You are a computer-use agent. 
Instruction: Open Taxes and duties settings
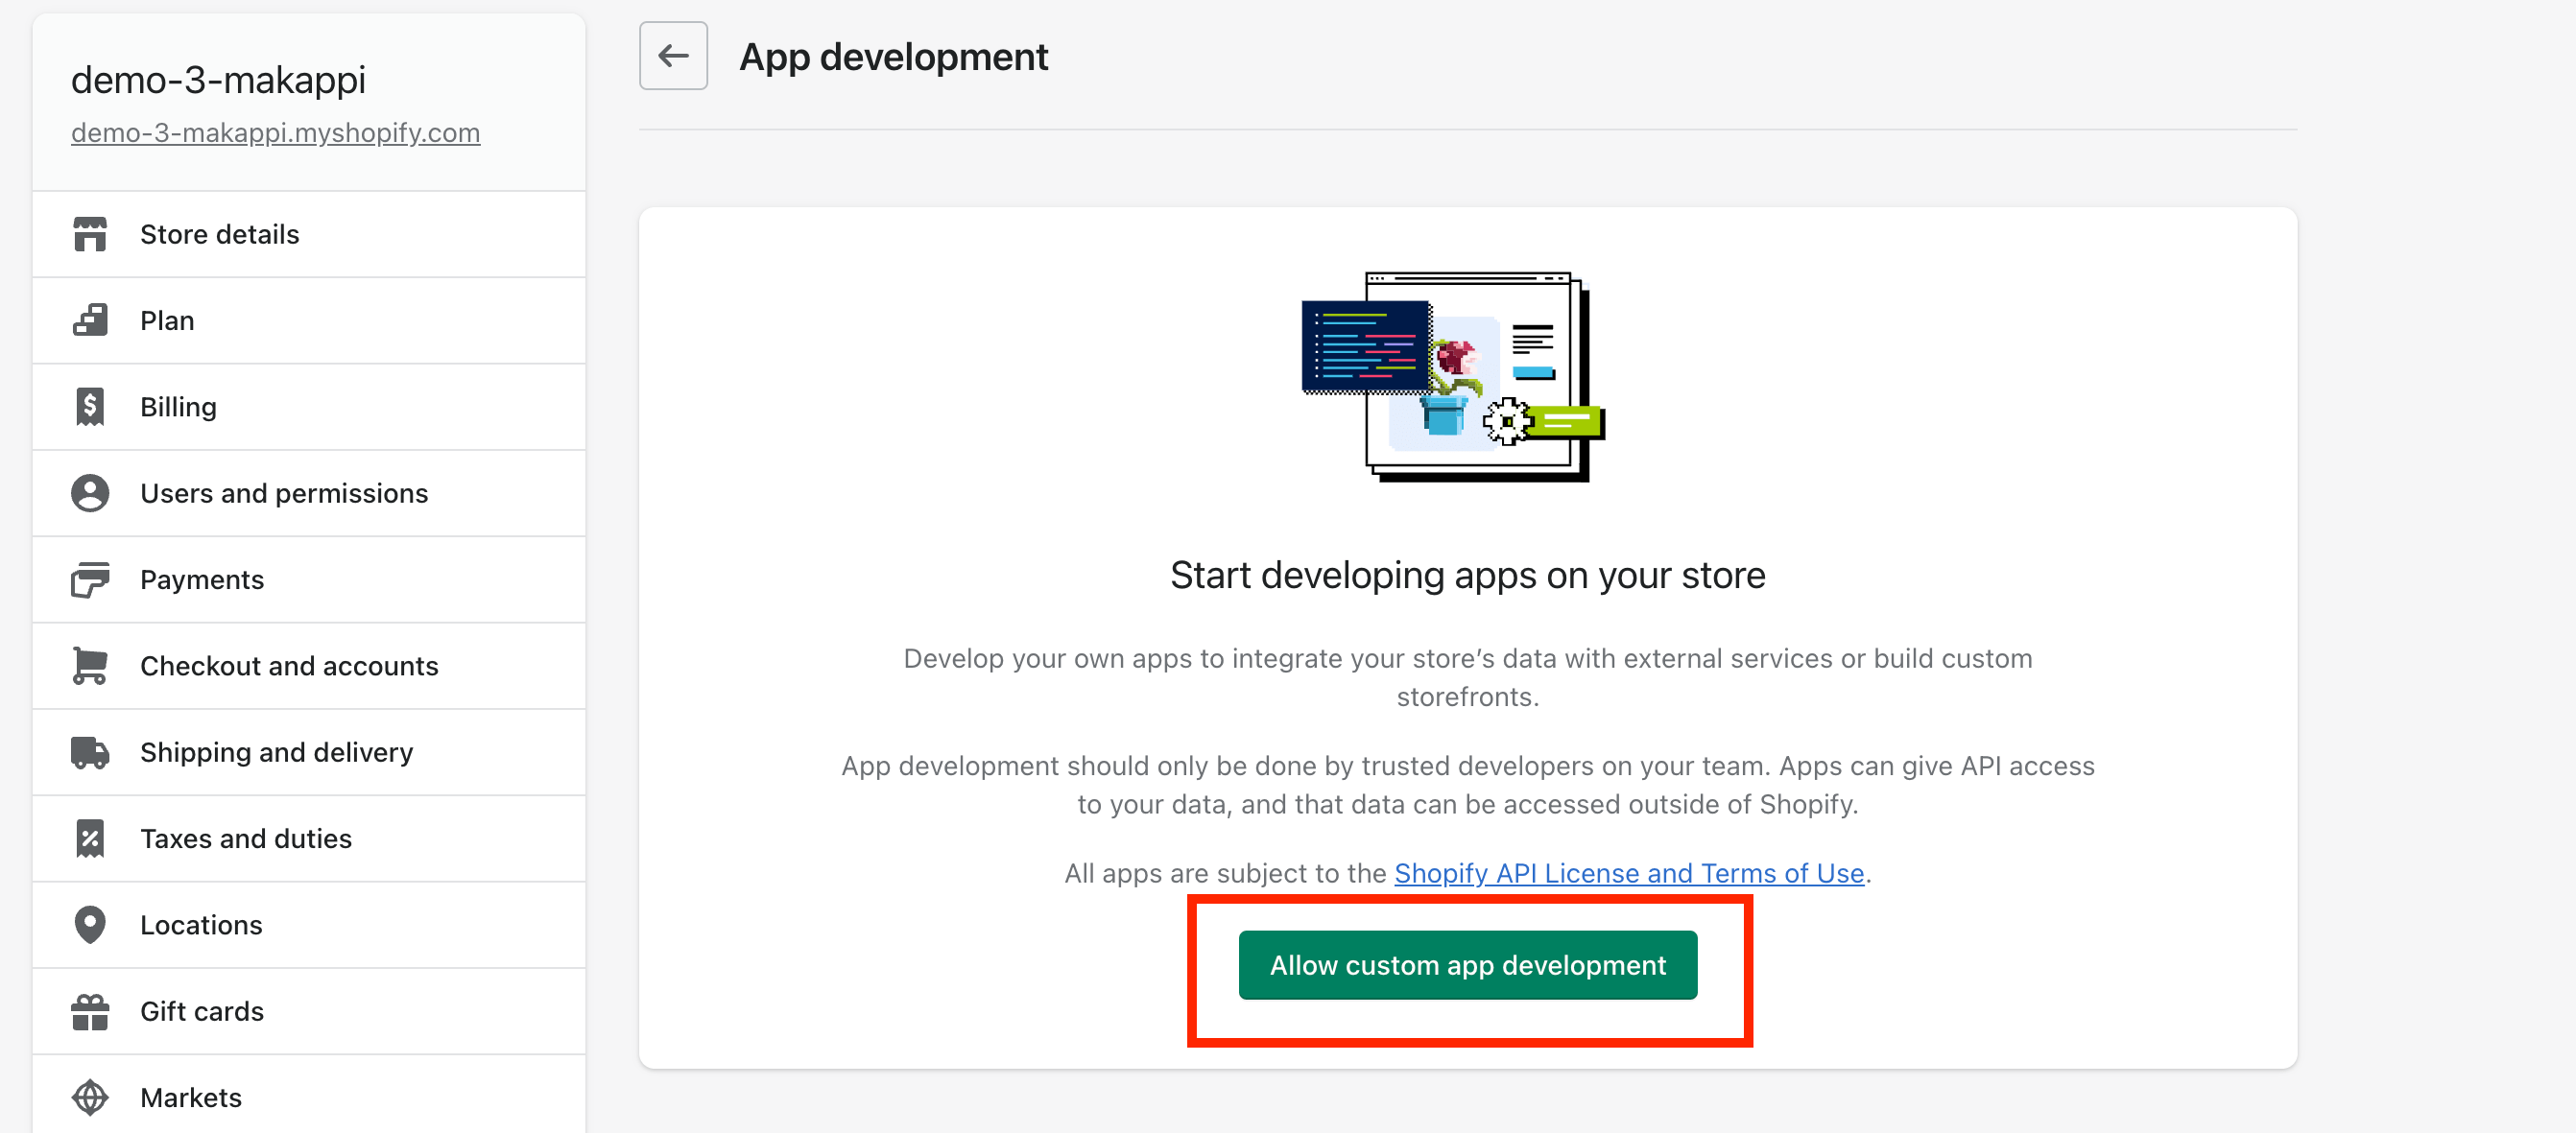(x=309, y=838)
